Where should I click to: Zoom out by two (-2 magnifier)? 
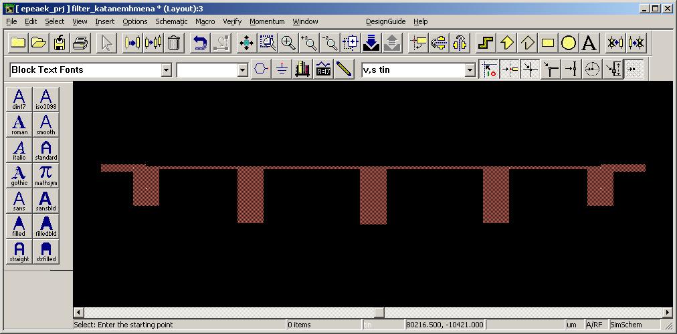[330, 43]
